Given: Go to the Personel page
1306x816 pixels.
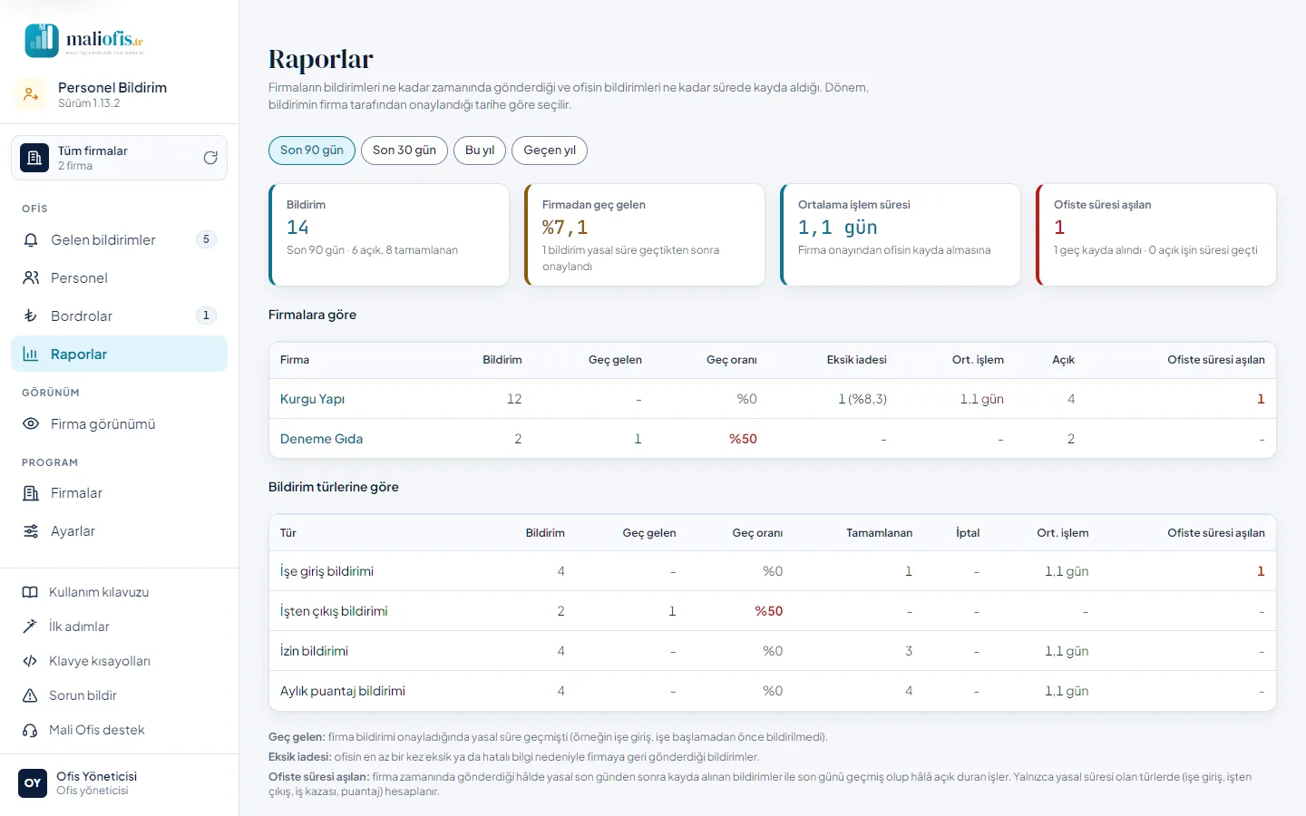Looking at the screenshot, I should pyautogui.click(x=119, y=278).
